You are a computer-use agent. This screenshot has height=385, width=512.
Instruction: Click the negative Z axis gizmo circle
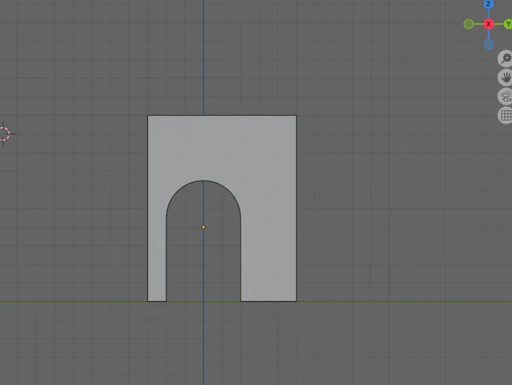[x=489, y=44]
